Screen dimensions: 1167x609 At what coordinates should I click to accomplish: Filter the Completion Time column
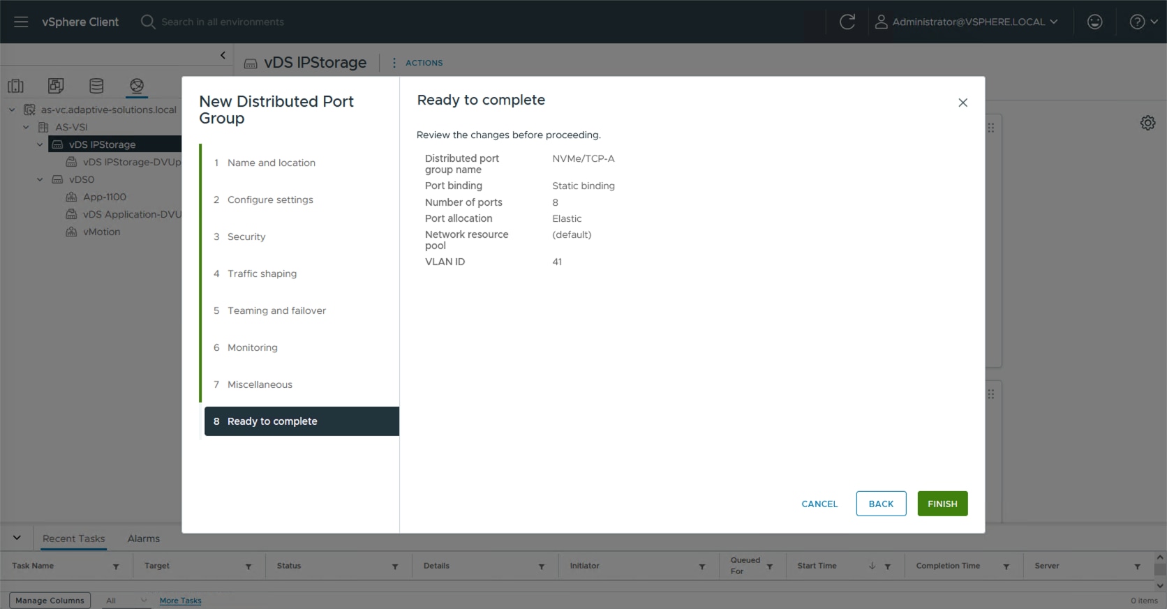click(1006, 566)
